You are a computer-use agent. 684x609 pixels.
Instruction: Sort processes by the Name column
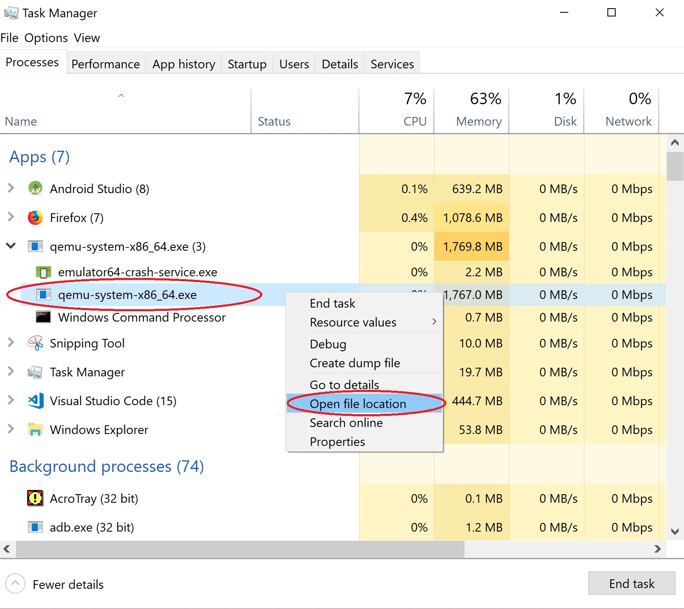click(x=125, y=111)
